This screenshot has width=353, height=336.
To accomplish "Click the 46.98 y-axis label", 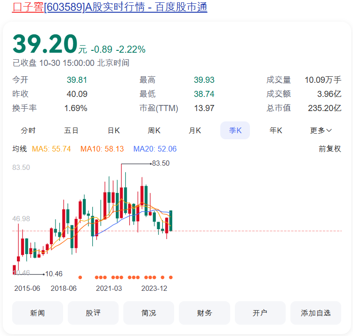I will point(21,218).
